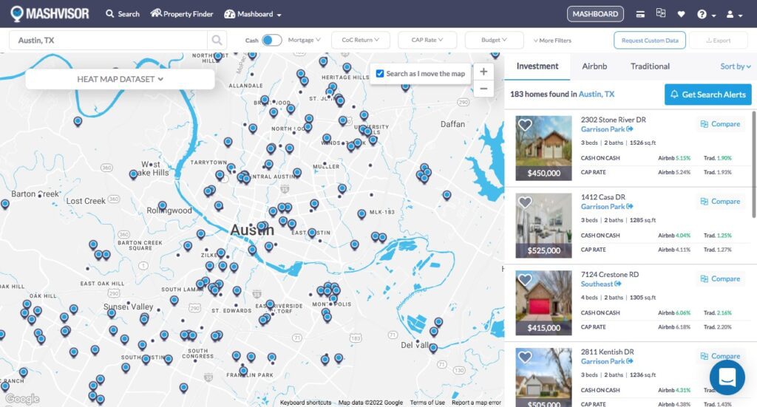Expand More Filters
The width and height of the screenshot is (757, 407).
coord(552,41)
